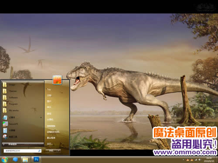Open the volume speaker tray icon
Viewport: 218px width, 163px height.
pos(200,160)
